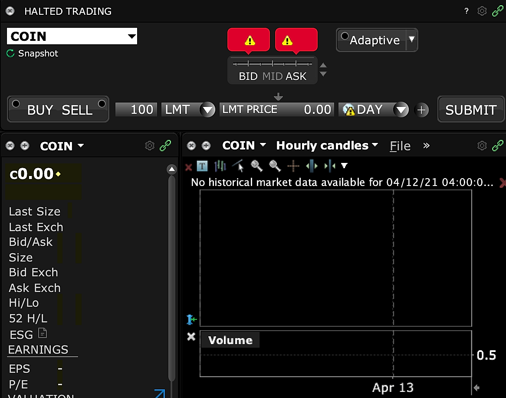This screenshot has height=398, width=506.
Task: Increase price with the up stepper arrow
Action: pyautogui.click(x=323, y=66)
